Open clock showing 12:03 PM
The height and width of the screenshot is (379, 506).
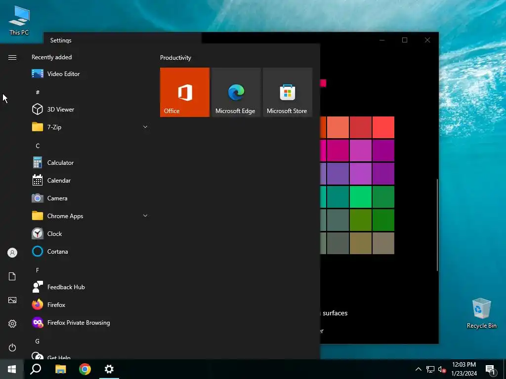pyautogui.click(x=464, y=369)
